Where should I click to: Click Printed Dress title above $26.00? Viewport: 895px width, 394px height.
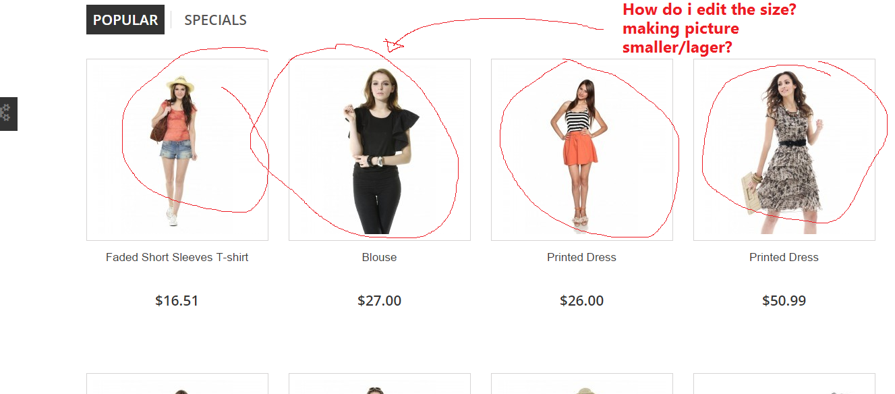582,257
